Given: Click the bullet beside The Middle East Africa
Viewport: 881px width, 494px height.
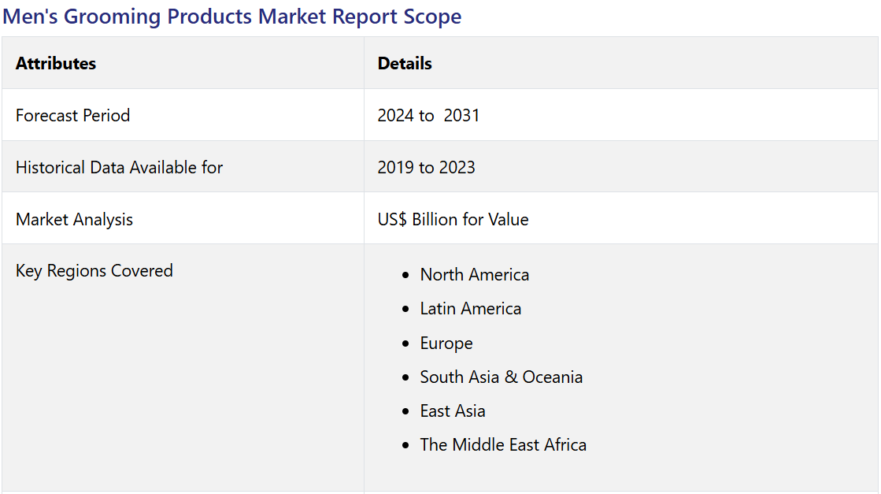Looking at the screenshot, I should tap(405, 446).
